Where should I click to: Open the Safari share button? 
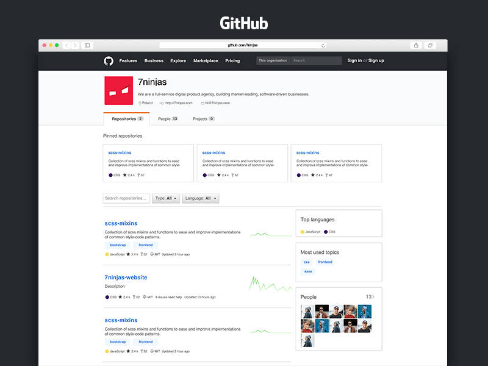(x=416, y=45)
